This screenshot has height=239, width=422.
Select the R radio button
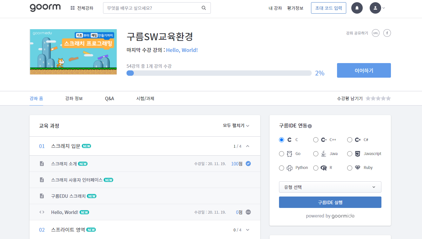coord(316,168)
